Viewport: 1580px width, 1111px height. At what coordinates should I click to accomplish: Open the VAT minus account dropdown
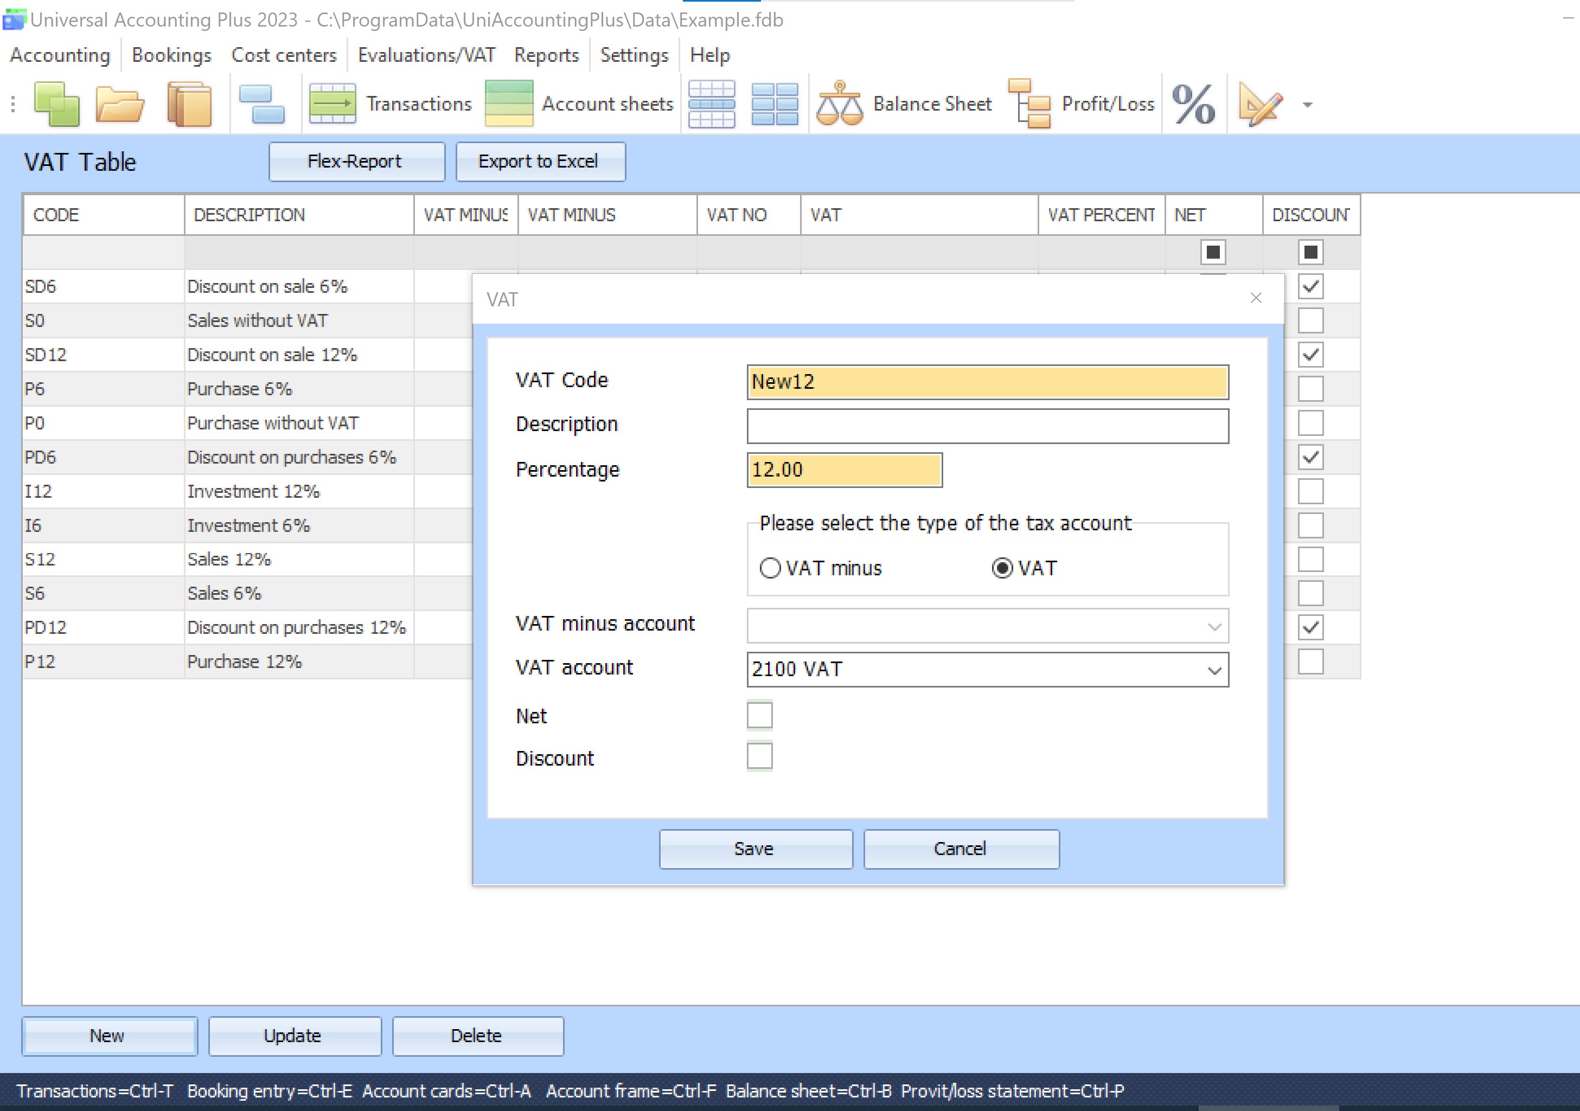point(1214,626)
